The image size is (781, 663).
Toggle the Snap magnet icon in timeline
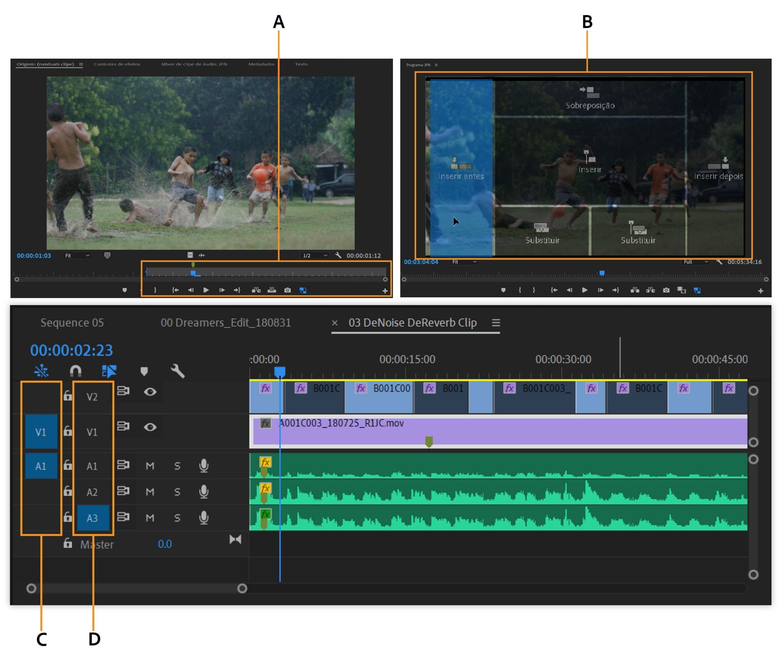(x=76, y=371)
